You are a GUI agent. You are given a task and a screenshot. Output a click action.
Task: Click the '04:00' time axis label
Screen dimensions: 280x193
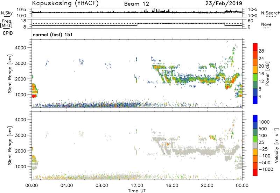[66, 185]
